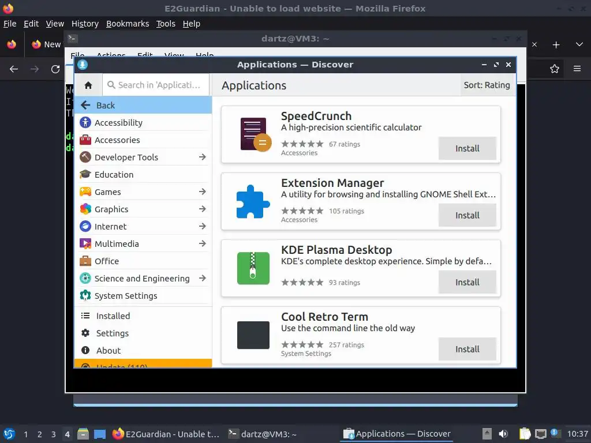The width and height of the screenshot is (591, 443).
Task: Bookmark this page with Firefox star
Action: (x=555, y=69)
